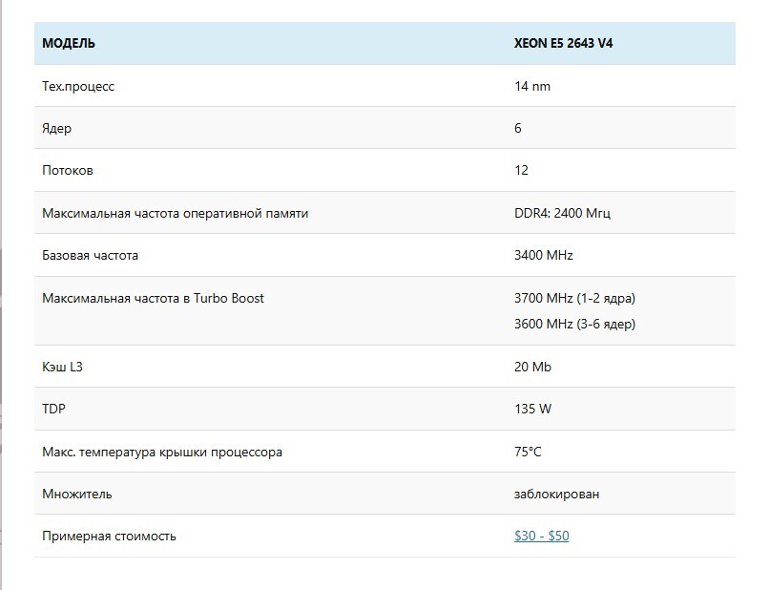Open the $30 - $50 price link

[x=541, y=536]
